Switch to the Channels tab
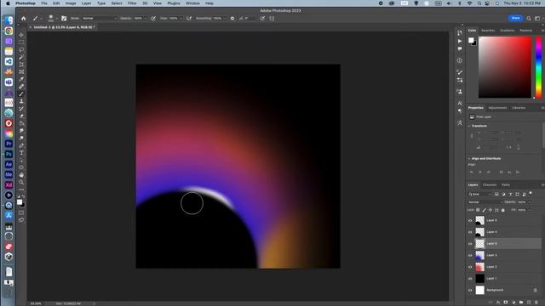Screen dimensions: 545x306 490,185
